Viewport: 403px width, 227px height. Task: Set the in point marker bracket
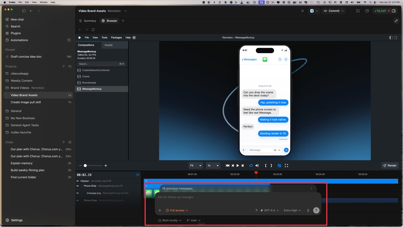pos(266,166)
